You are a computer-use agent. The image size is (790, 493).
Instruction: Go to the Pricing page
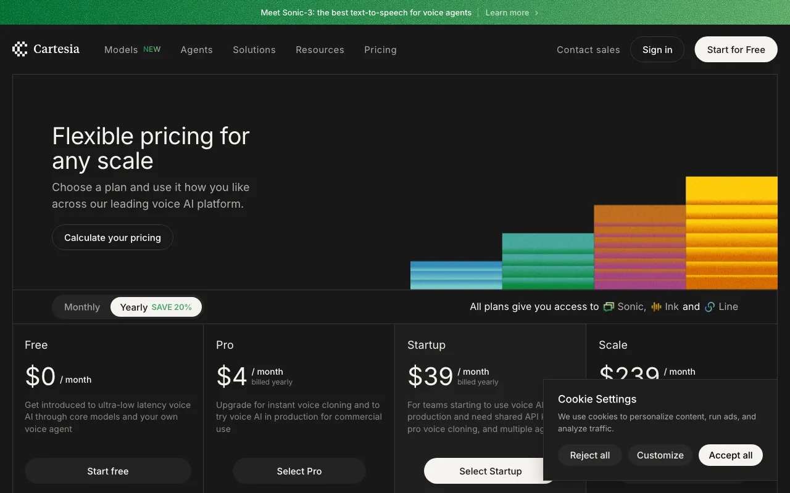coord(380,50)
